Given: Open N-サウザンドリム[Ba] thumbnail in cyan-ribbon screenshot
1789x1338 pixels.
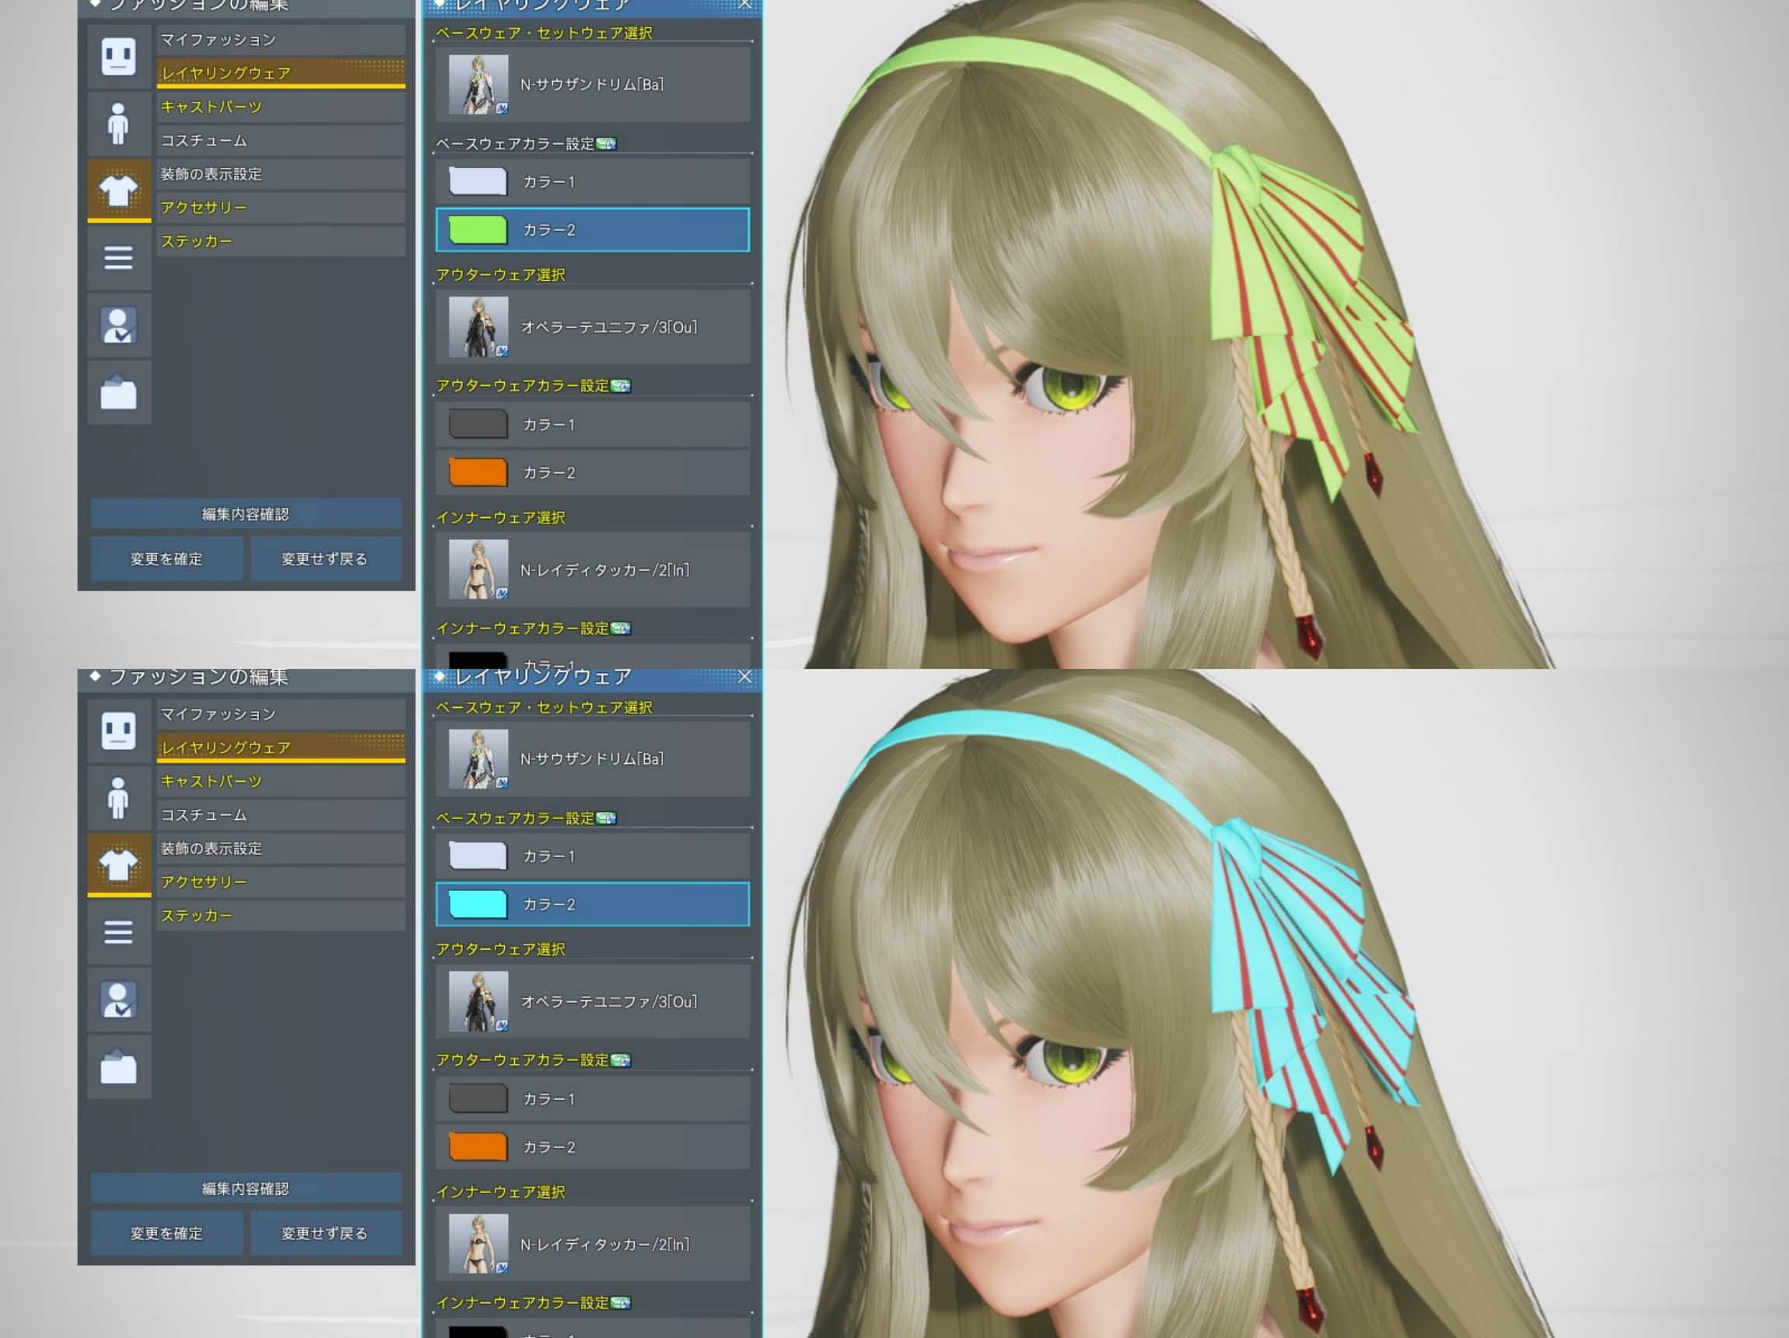Looking at the screenshot, I should [478, 758].
